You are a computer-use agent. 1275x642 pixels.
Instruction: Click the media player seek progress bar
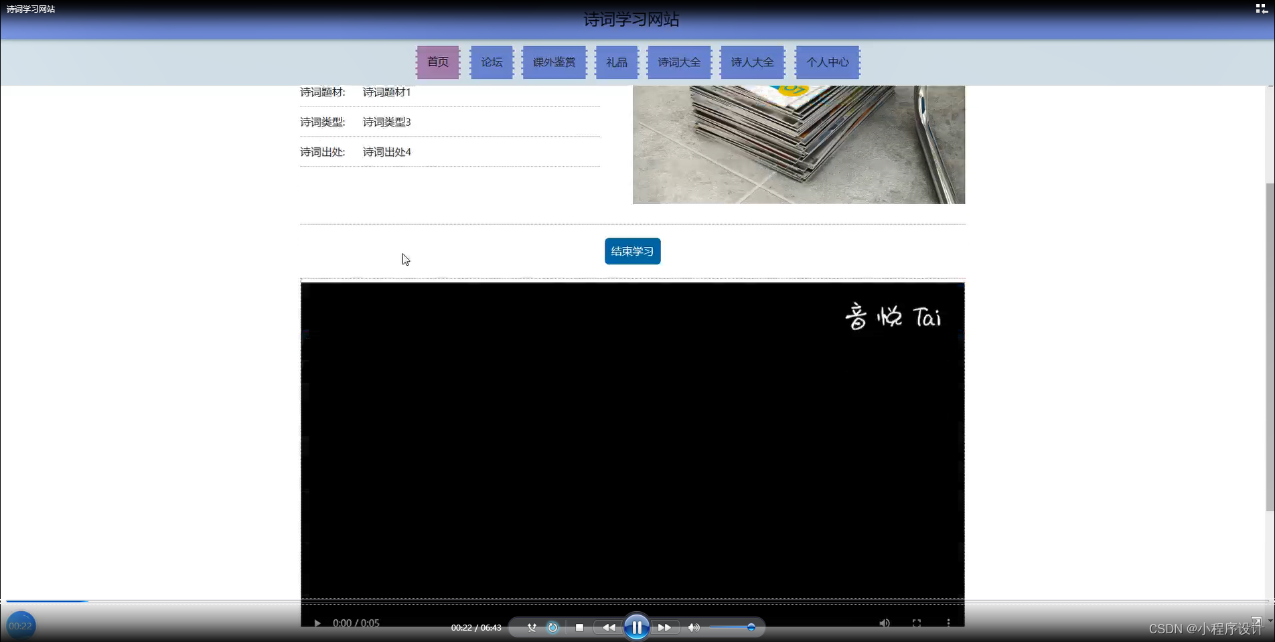636,601
